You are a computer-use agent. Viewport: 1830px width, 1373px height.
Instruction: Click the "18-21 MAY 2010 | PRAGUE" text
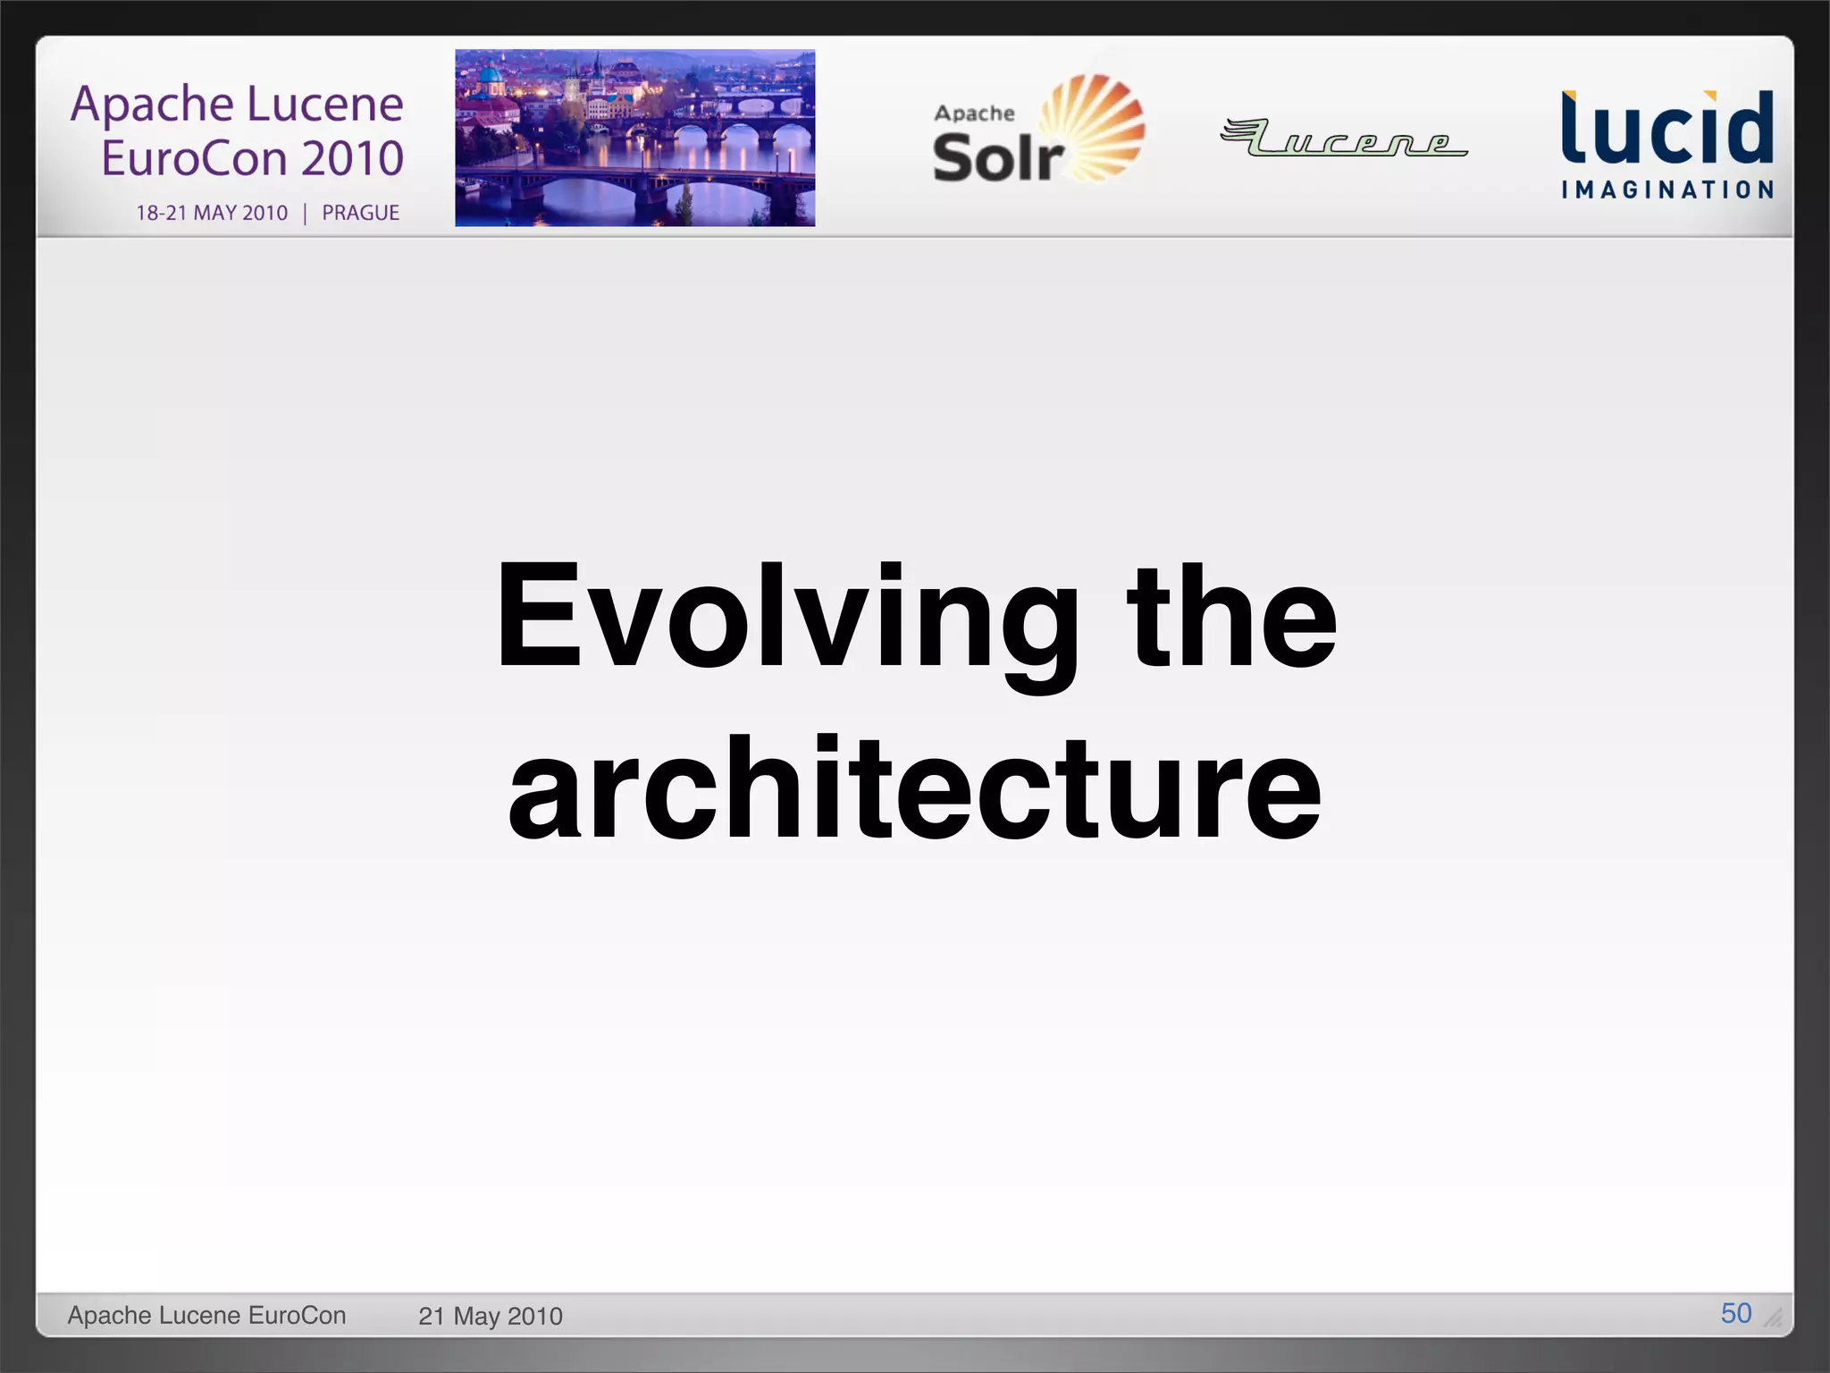pyautogui.click(x=267, y=213)
